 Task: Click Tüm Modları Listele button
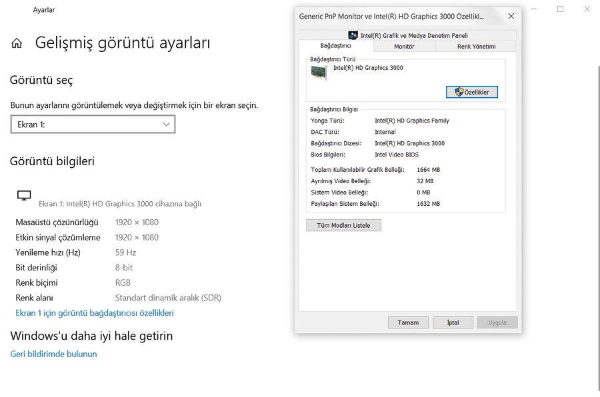pos(343,225)
